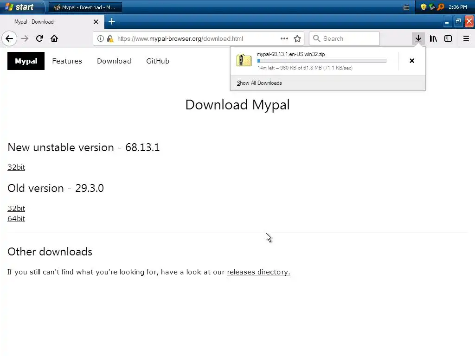This screenshot has width=475, height=356.
Task: Select the Mypal - Download browser tab
Action: 52,22
